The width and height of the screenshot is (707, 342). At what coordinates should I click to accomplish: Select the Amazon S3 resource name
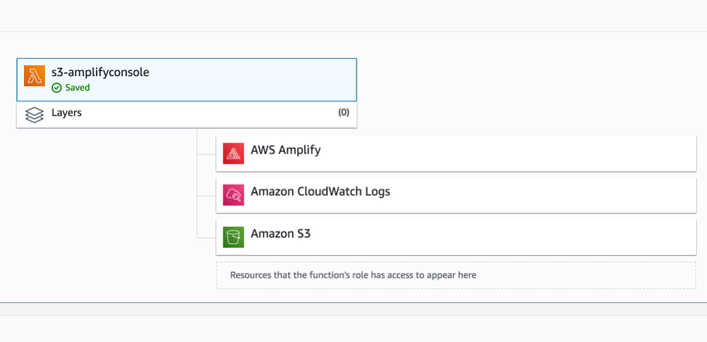point(281,234)
